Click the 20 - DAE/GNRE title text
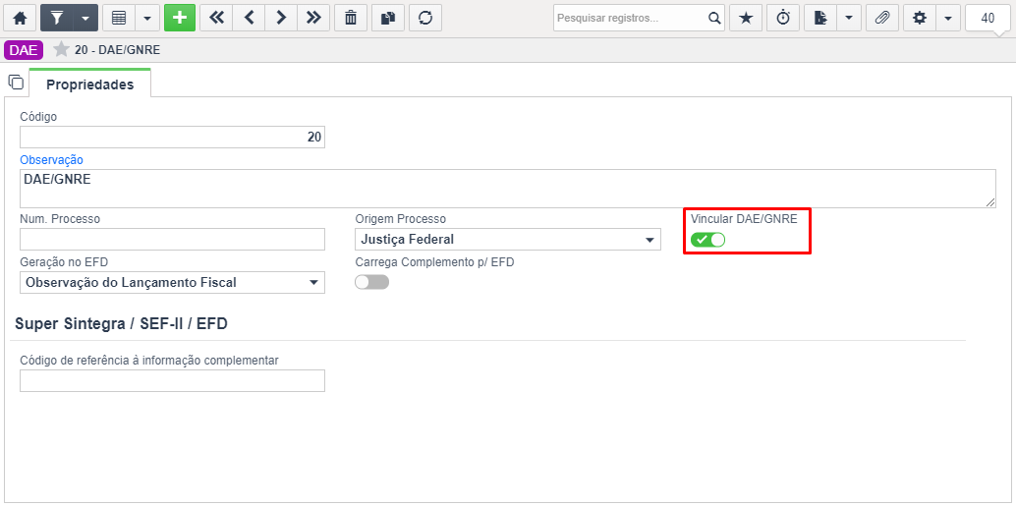 118,50
